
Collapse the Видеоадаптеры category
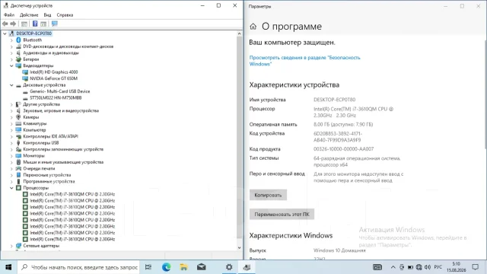tap(11, 66)
